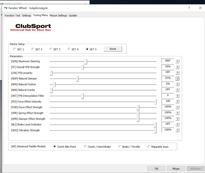Click the Vibration Strength 100% value field
This screenshot has height=173, width=205.
[168, 130]
